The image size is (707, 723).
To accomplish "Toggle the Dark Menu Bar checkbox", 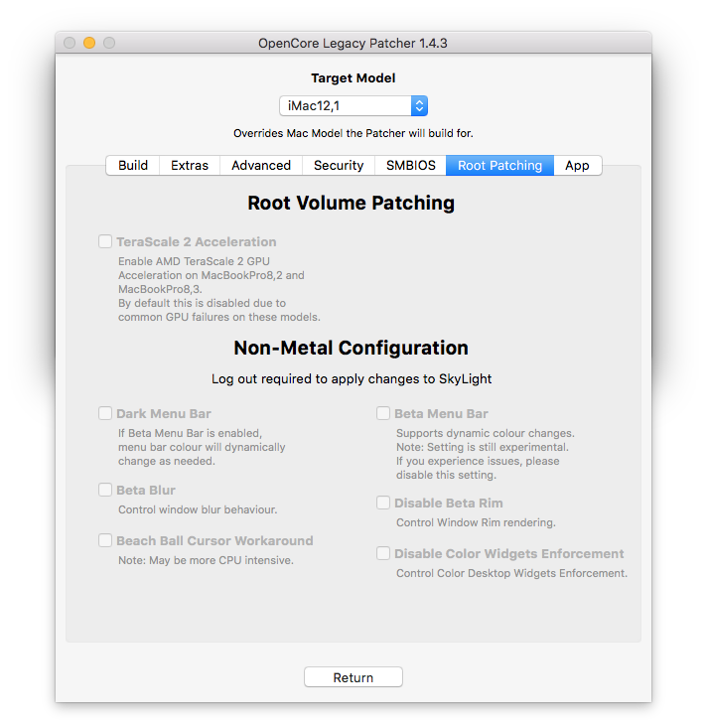I will [105, 413].
